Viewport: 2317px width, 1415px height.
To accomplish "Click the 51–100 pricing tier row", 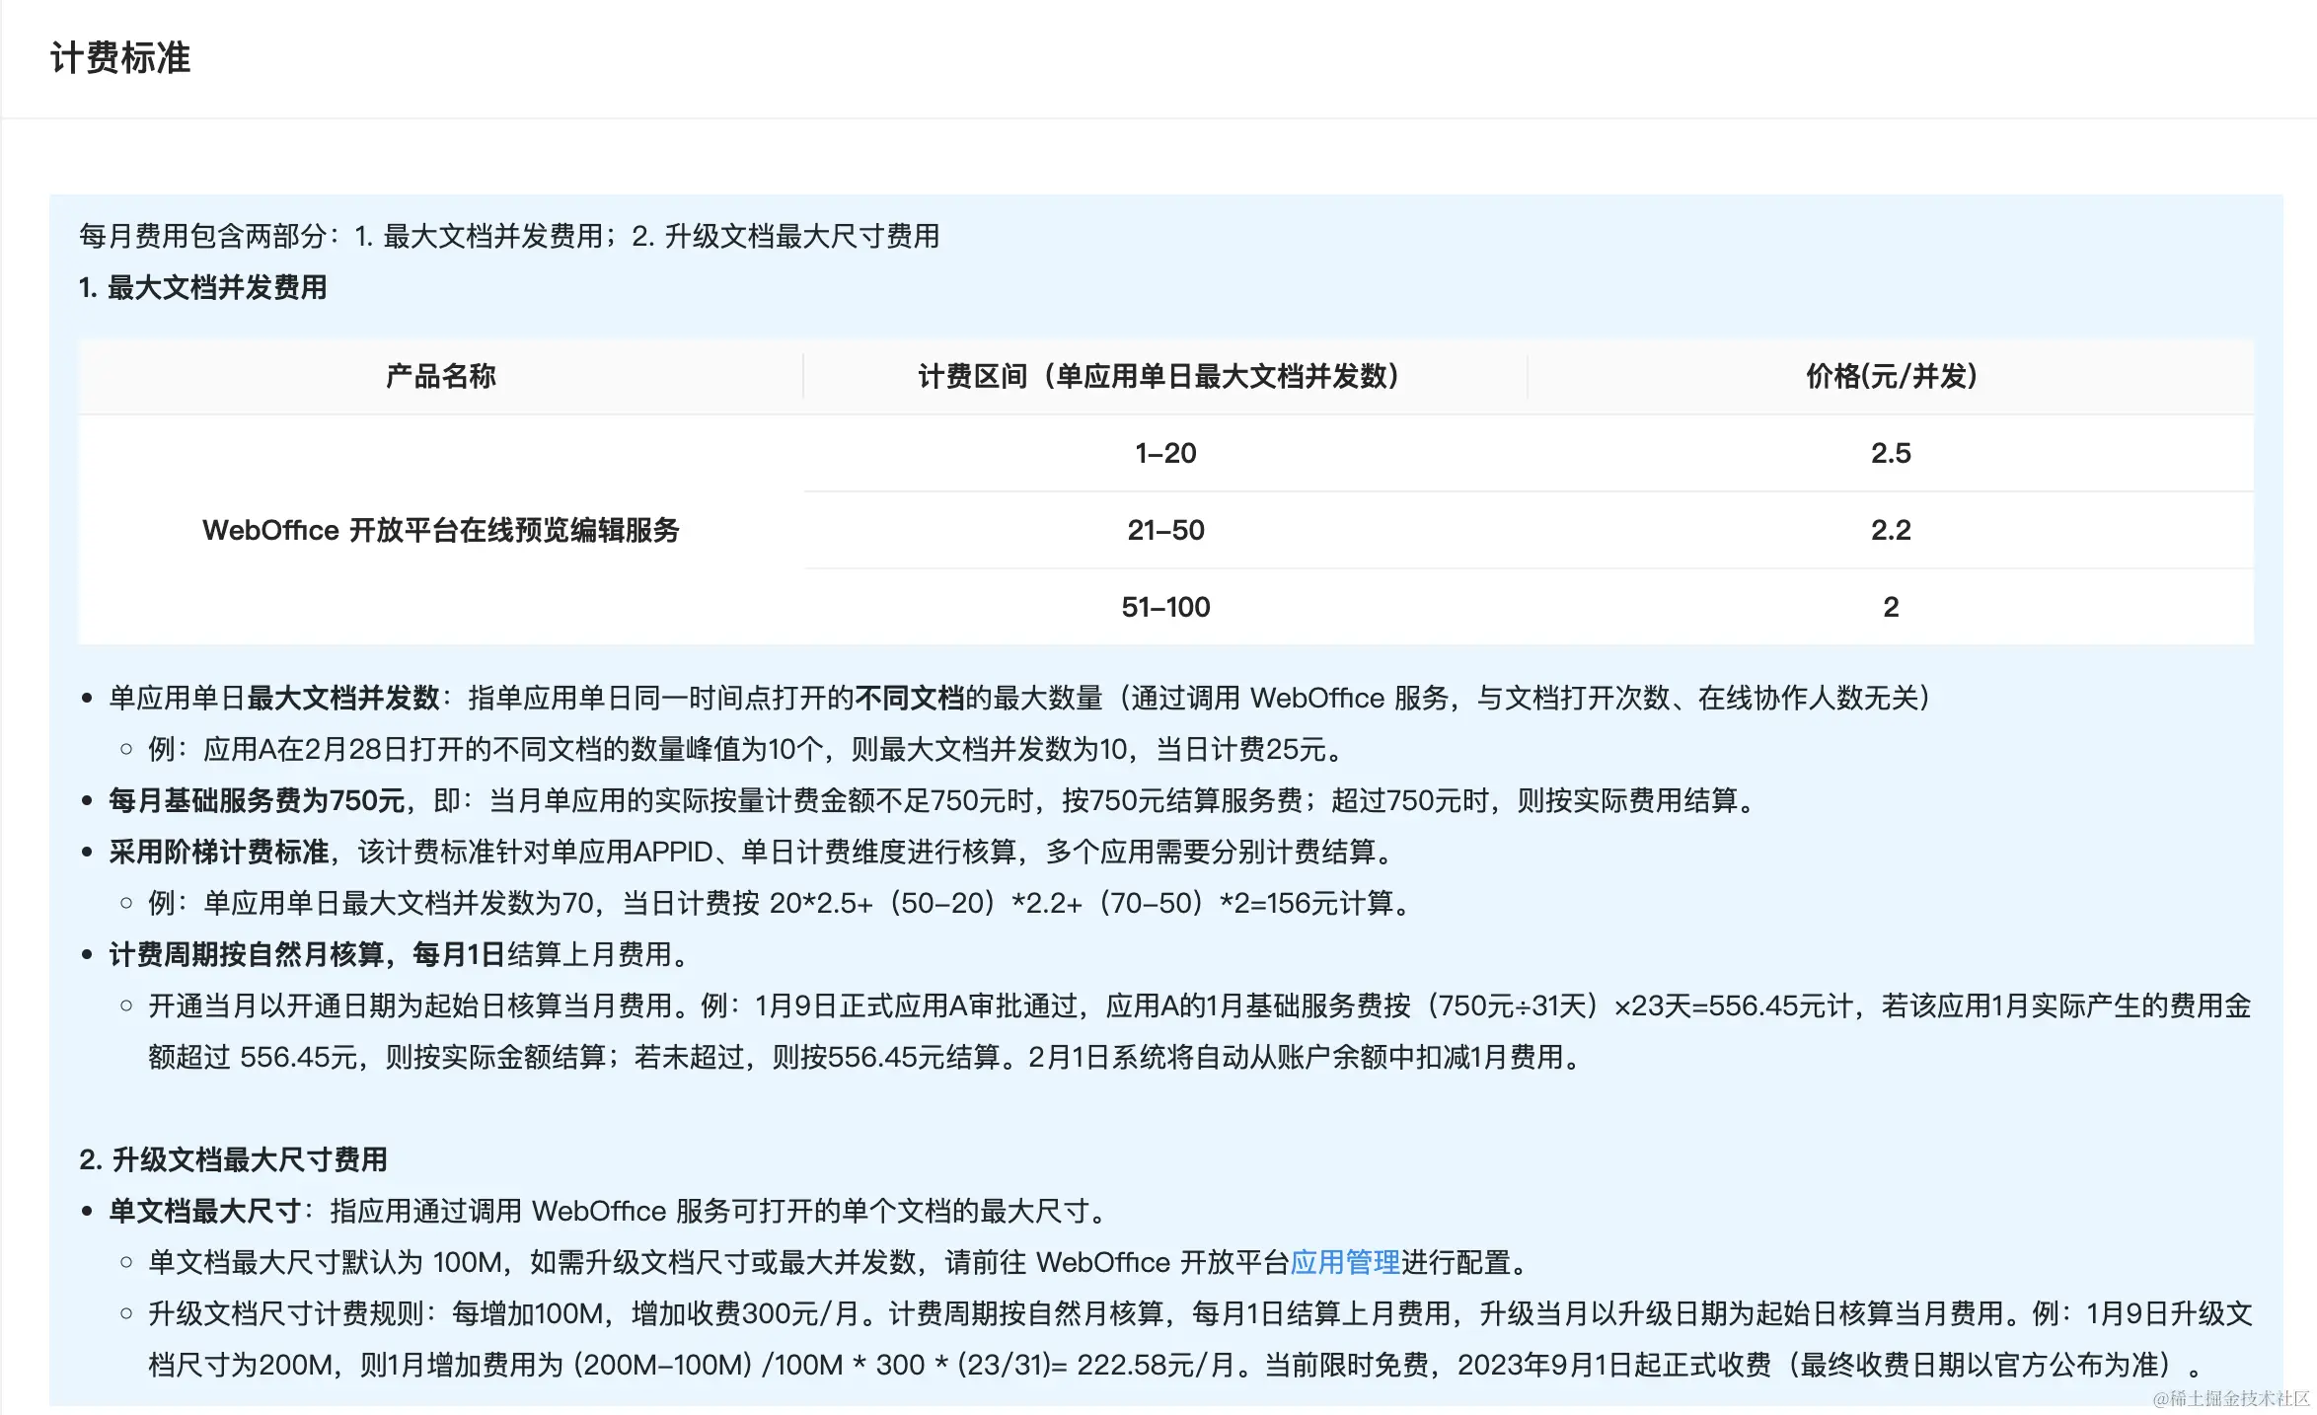I will tap(1166, 607).
